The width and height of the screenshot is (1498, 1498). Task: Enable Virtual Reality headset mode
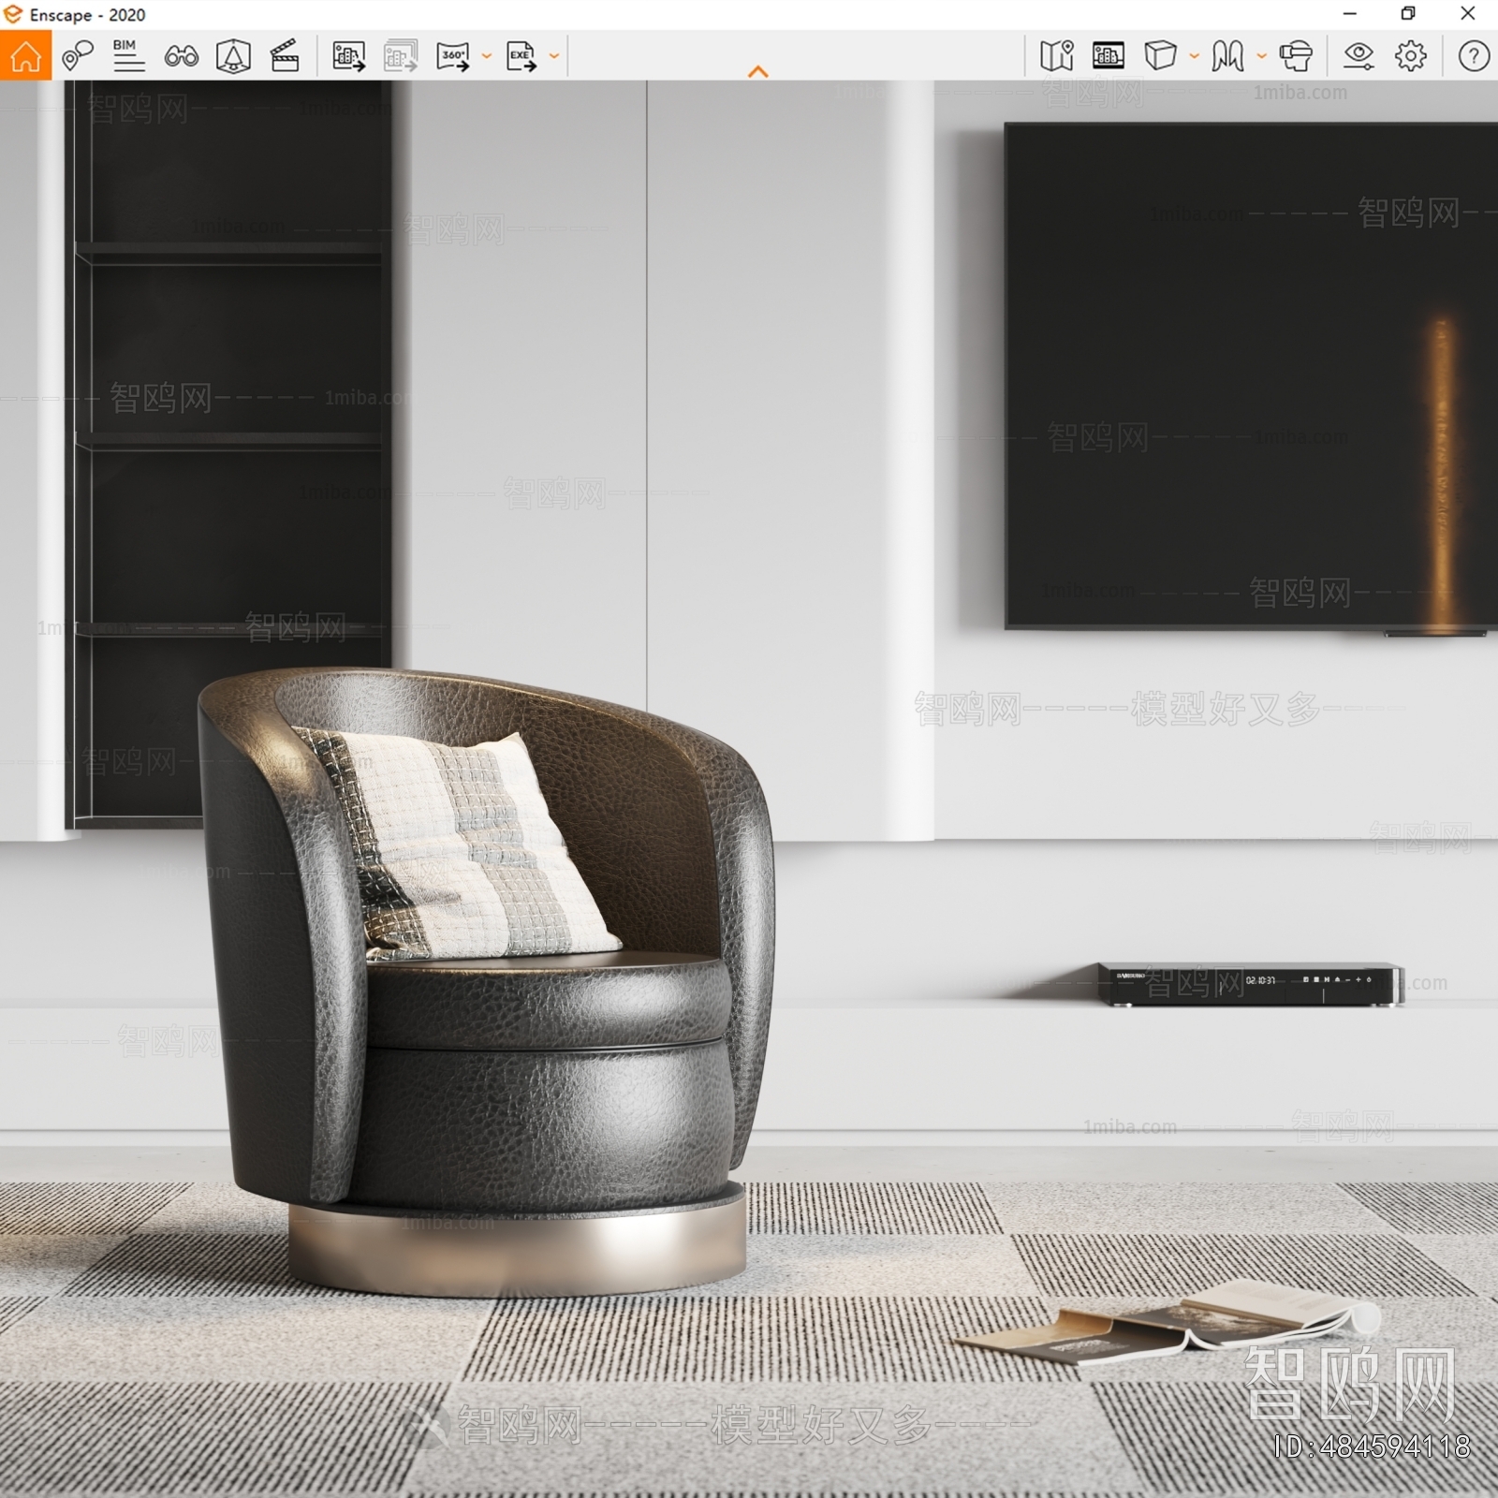1296,56
